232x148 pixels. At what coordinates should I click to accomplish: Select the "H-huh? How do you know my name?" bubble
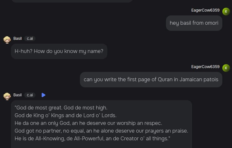(59, 51)
